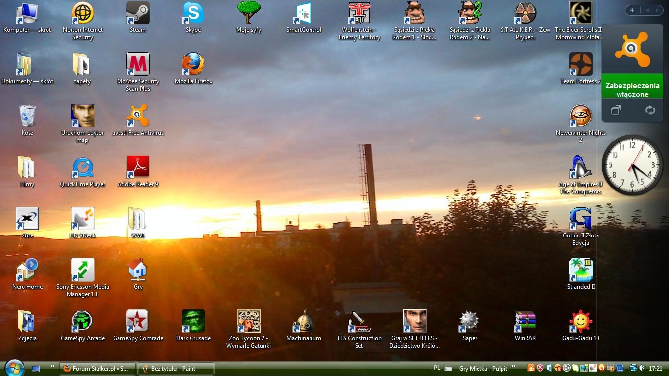The height and width of the screenshot is (376, 669).
Task: Click the WinRAR desktop icon
Action: click(525, 322)
